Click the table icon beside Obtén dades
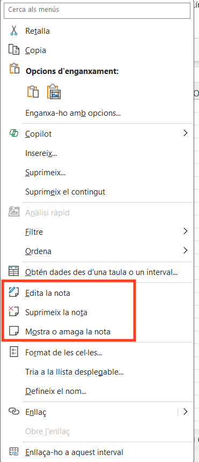This screenshot has height=462, width=199. point(14,271)
